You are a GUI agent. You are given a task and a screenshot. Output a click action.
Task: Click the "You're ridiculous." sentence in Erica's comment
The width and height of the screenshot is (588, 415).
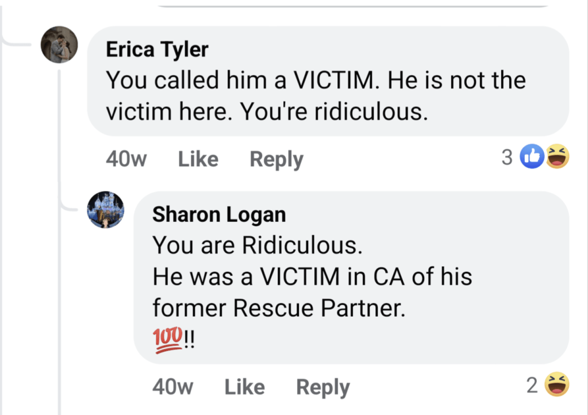(x=334, y=111)
